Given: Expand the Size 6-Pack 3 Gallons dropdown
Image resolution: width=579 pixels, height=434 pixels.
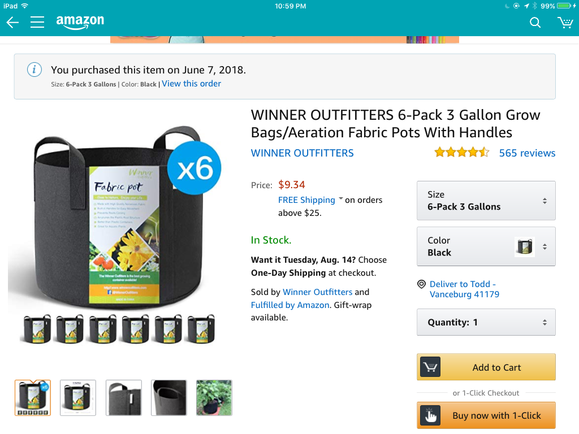Looking at the screenshot, I should (486, 201).
